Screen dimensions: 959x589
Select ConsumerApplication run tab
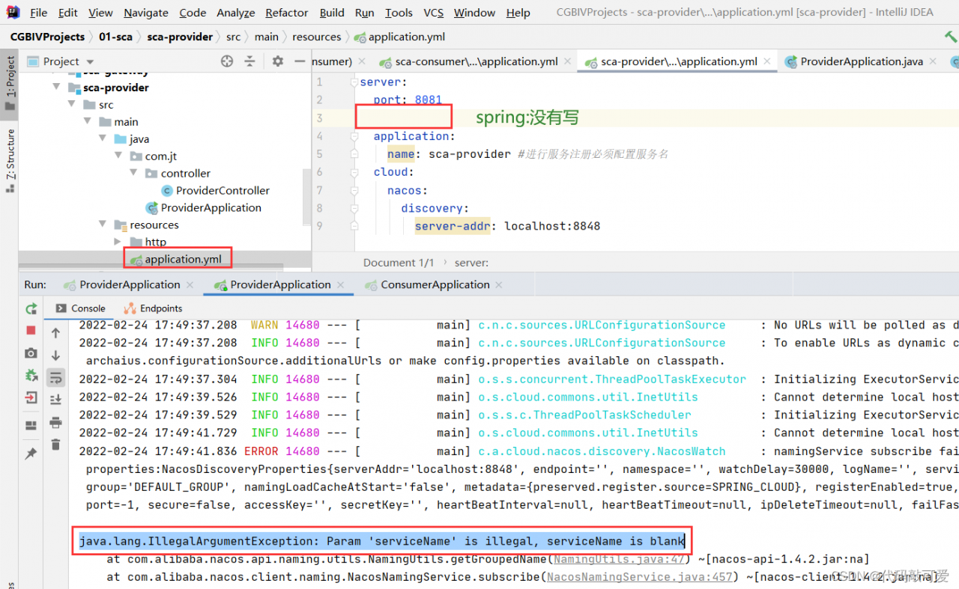[x=435, y=284]
